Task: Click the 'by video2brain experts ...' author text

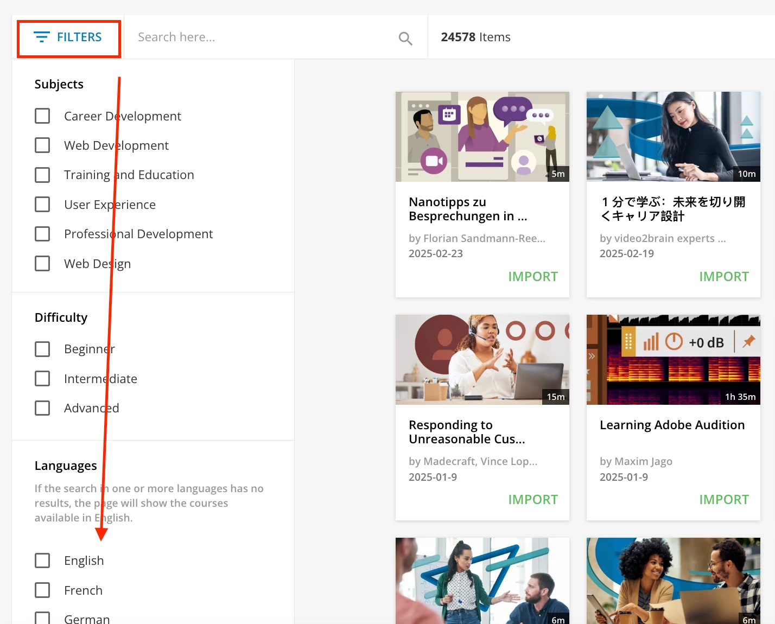Action: (663, 238)
